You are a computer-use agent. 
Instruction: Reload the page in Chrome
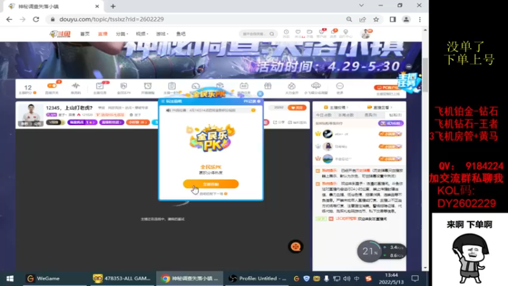(x=36, y=19)
